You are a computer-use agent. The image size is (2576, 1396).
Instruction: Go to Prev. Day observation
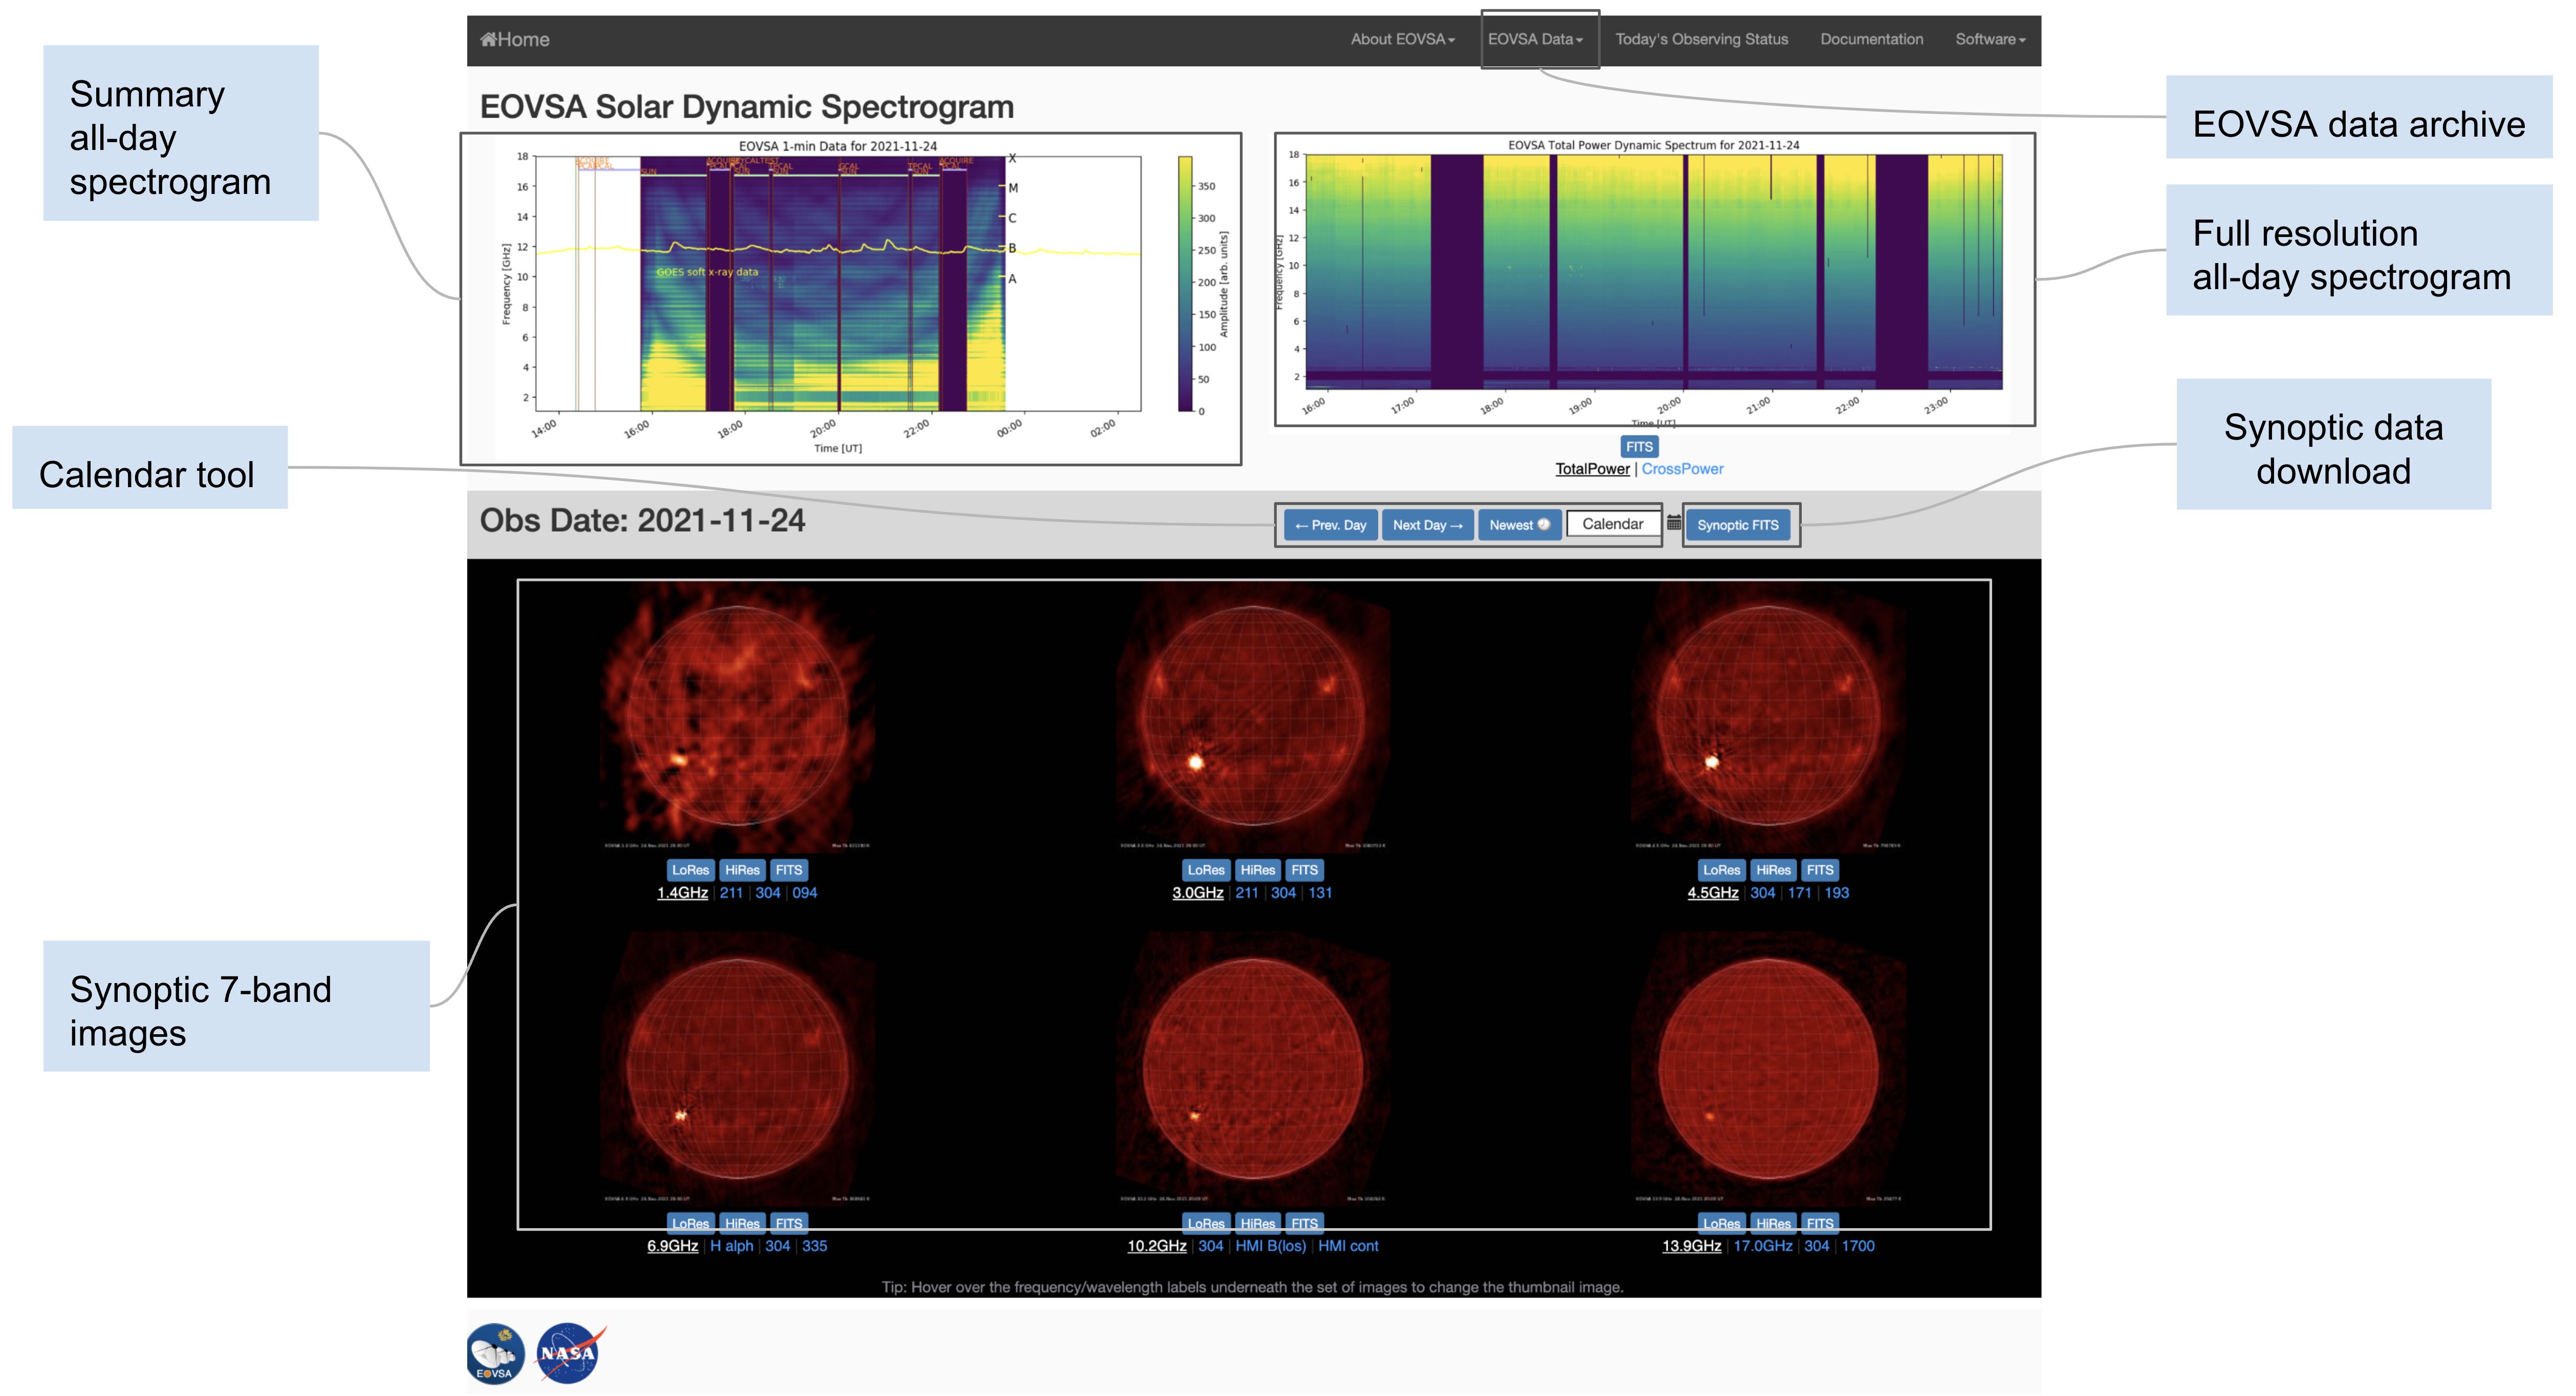click(x=1330, y=525)
